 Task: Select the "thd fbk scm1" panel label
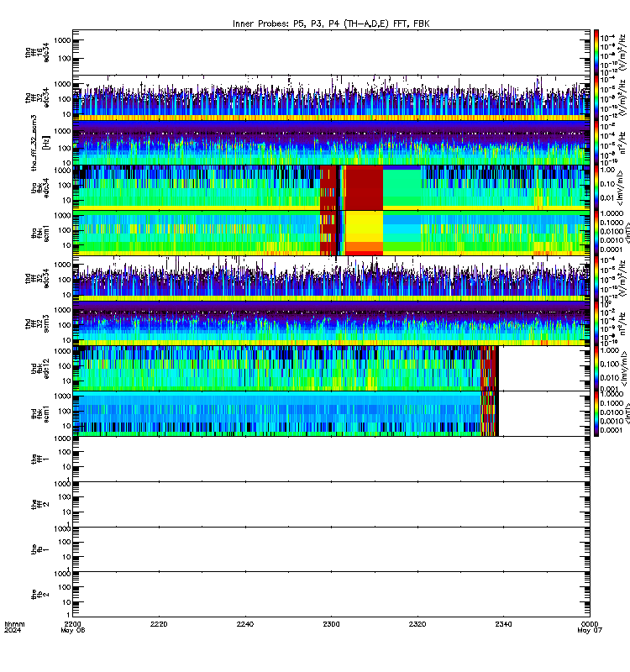(x=39, y=414)
